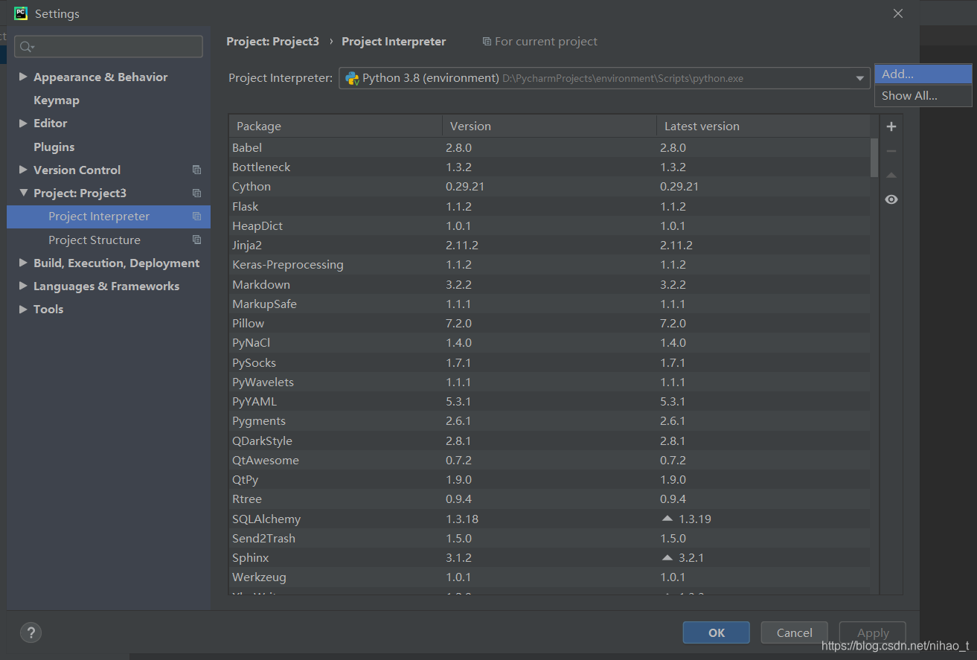This screenshot has height=660, width=977.
Task: Click the project-level icon beside Version Control
Action: pyautogui.click(x=196, y=170)
